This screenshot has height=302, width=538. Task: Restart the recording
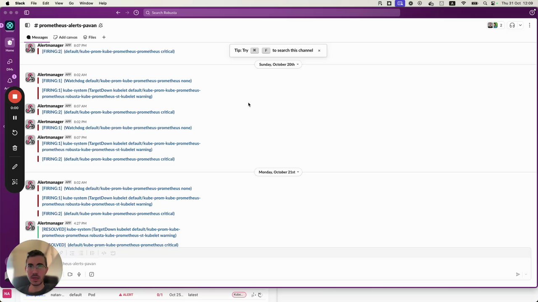click(x=15, y=133)
